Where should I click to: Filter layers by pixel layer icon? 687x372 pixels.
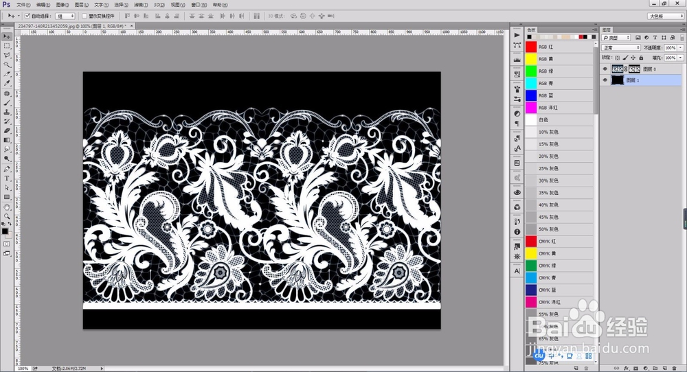[638, 38]
